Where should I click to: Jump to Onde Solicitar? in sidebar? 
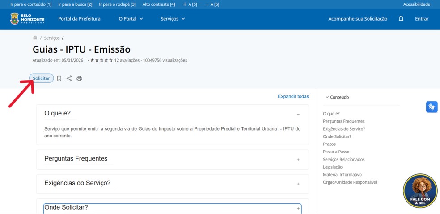point(337,136)
